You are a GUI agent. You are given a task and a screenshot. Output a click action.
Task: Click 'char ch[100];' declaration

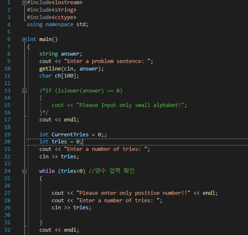[x=59, y=76]
